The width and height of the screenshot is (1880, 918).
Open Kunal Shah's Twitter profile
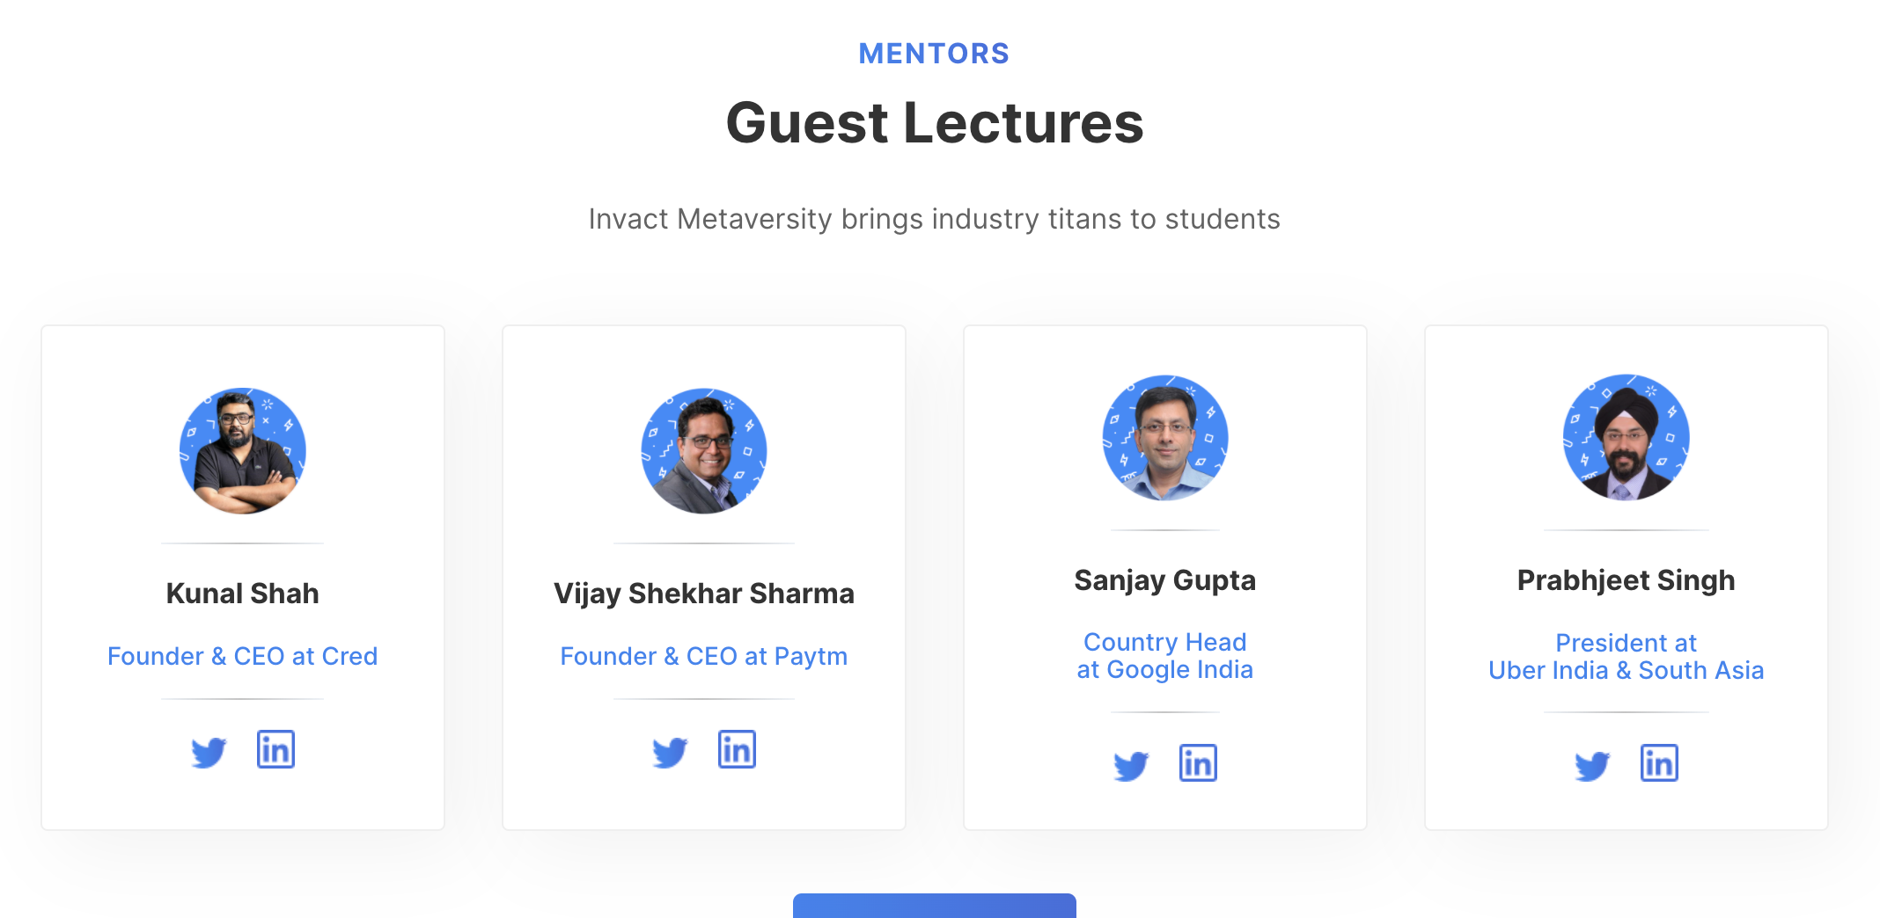pos(209,752)
